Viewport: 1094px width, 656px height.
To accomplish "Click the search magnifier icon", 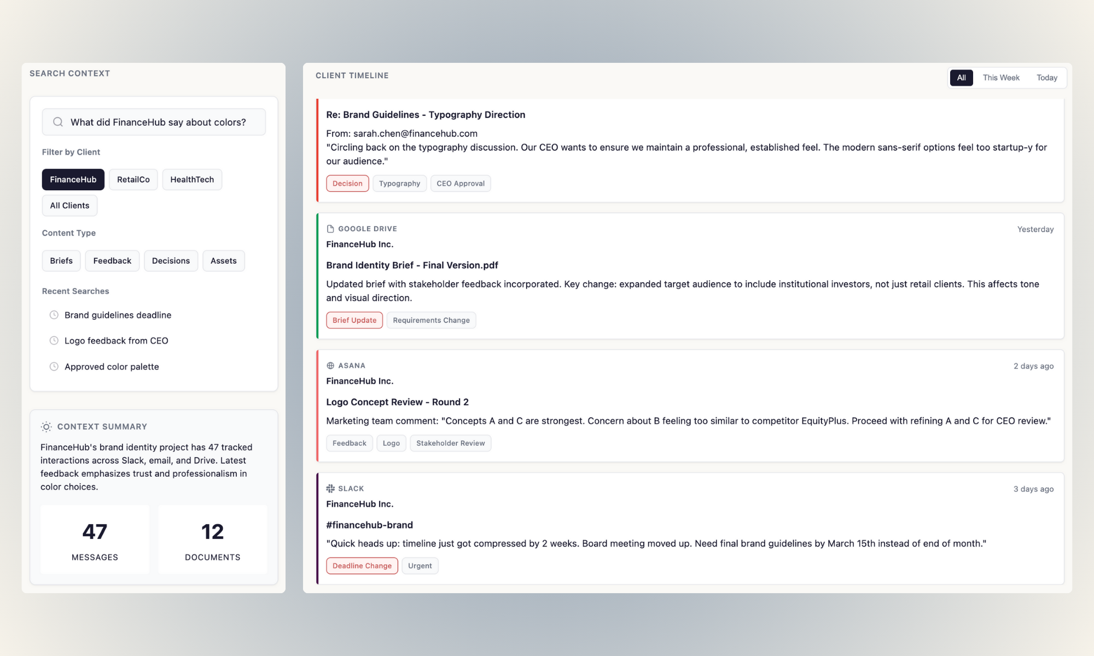I will click(57, 121).
